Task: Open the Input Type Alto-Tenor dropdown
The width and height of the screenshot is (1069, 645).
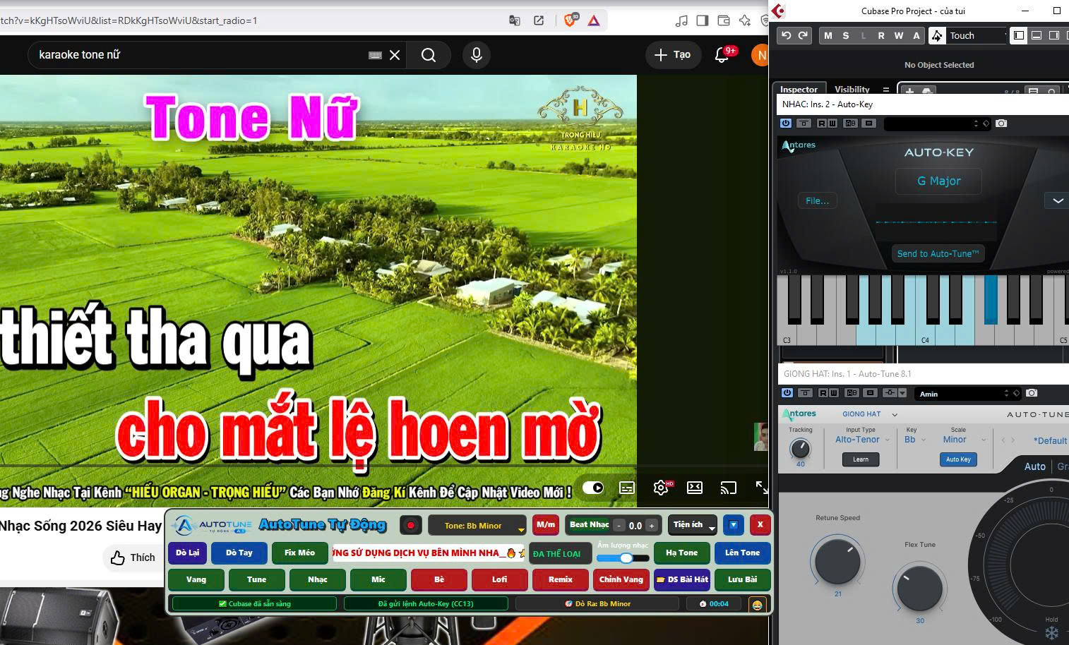Action: [x=861, y=440]
